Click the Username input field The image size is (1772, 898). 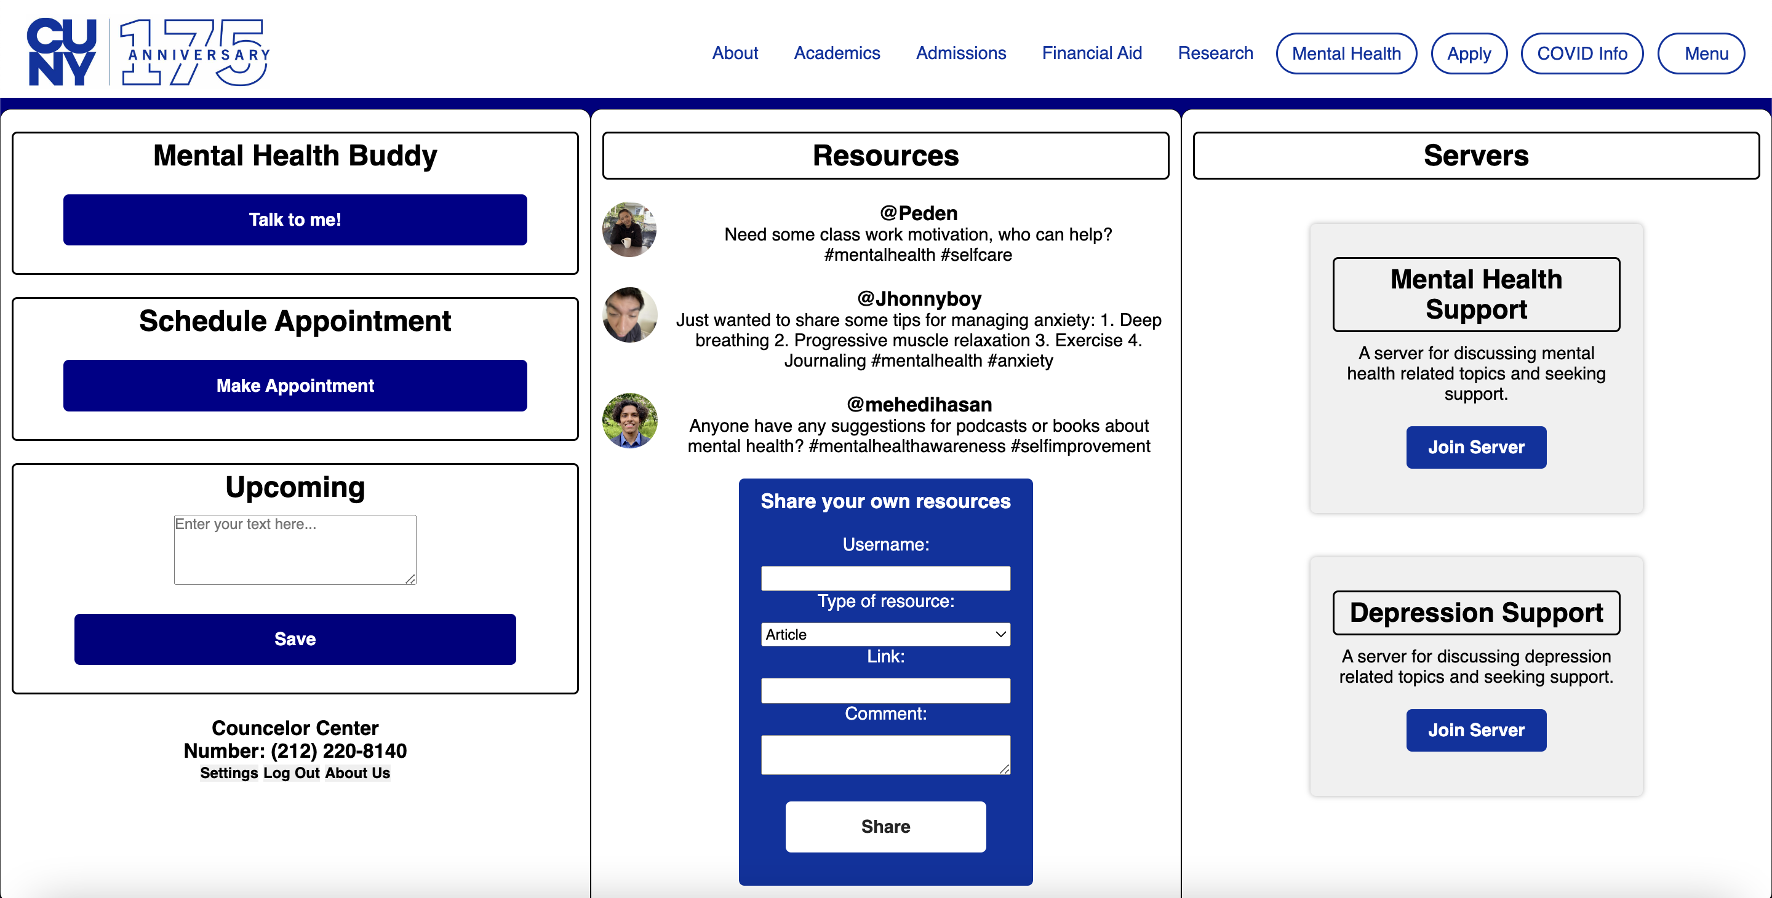pos(885,578)
